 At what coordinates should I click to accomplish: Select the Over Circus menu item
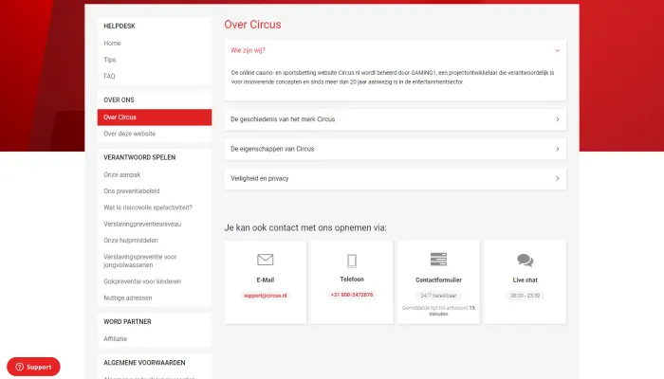[154, 117]
